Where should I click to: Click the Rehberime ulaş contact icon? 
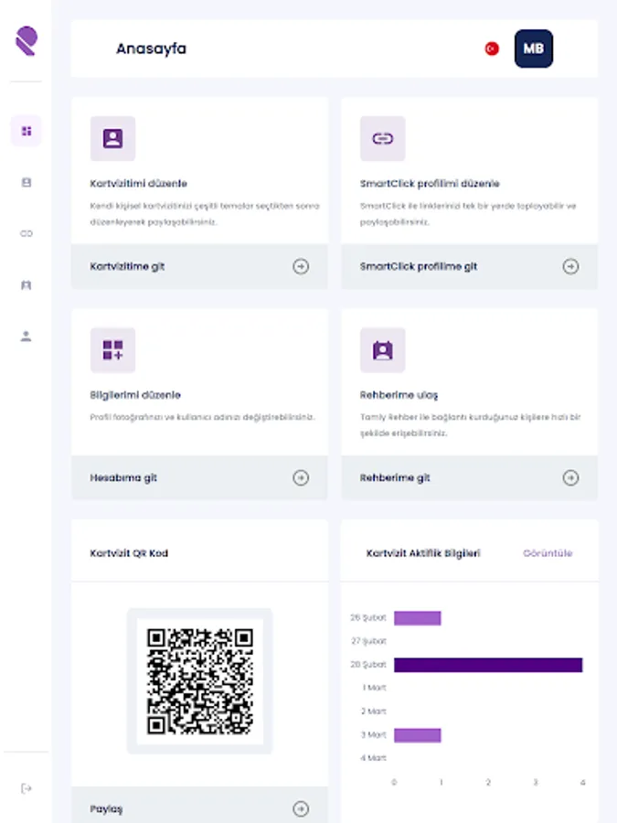[382, 350]
